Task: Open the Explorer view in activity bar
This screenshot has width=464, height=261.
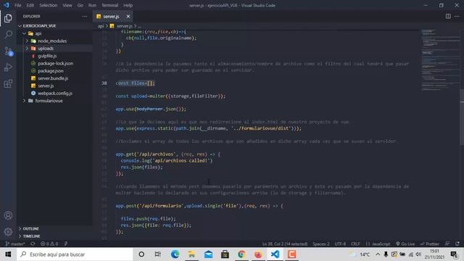Action: (x=8, y=18)
